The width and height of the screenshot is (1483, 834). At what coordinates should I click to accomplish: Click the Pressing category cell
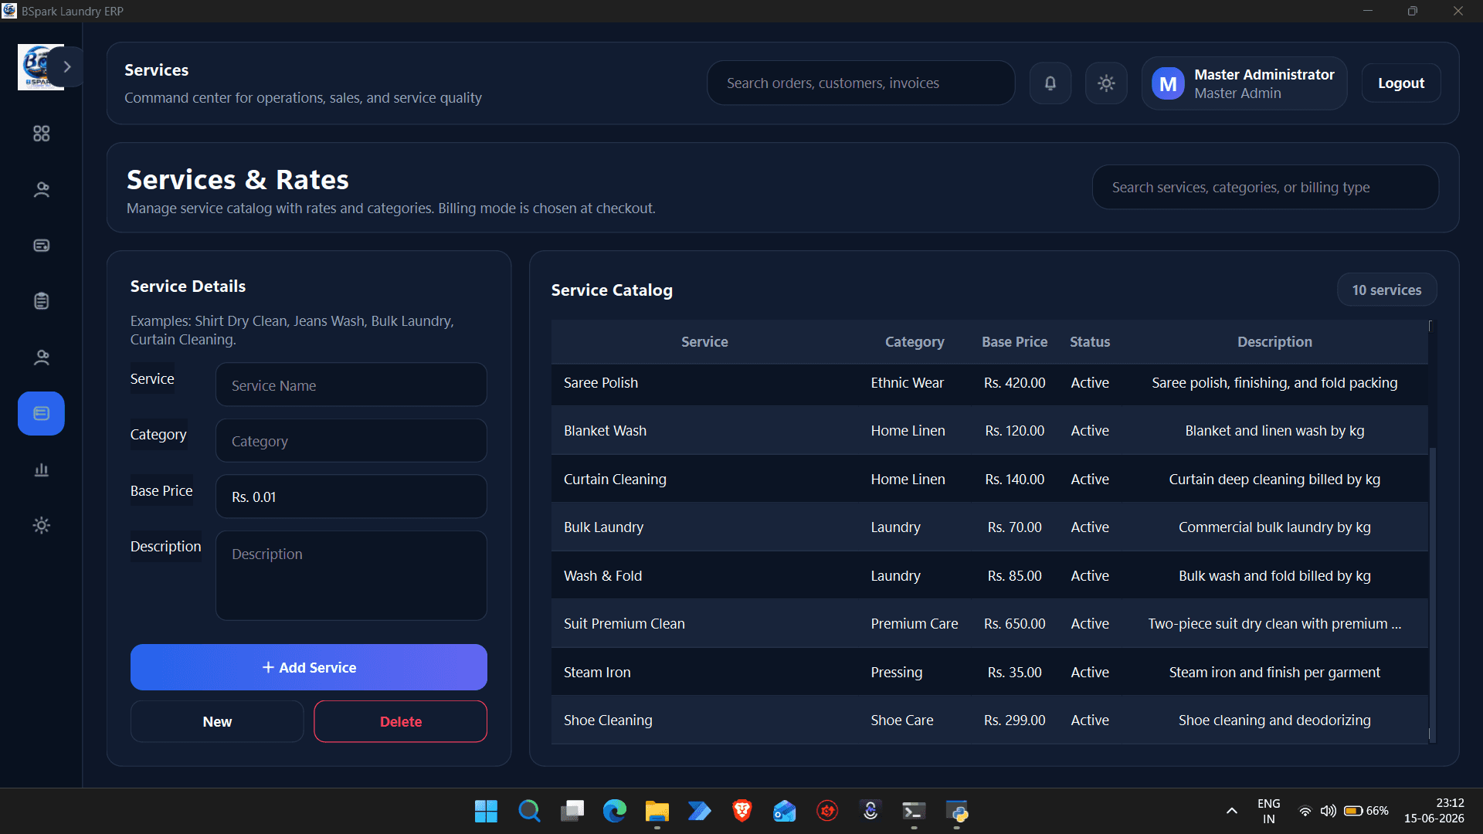pyautogui.click(x=896, y=672)
